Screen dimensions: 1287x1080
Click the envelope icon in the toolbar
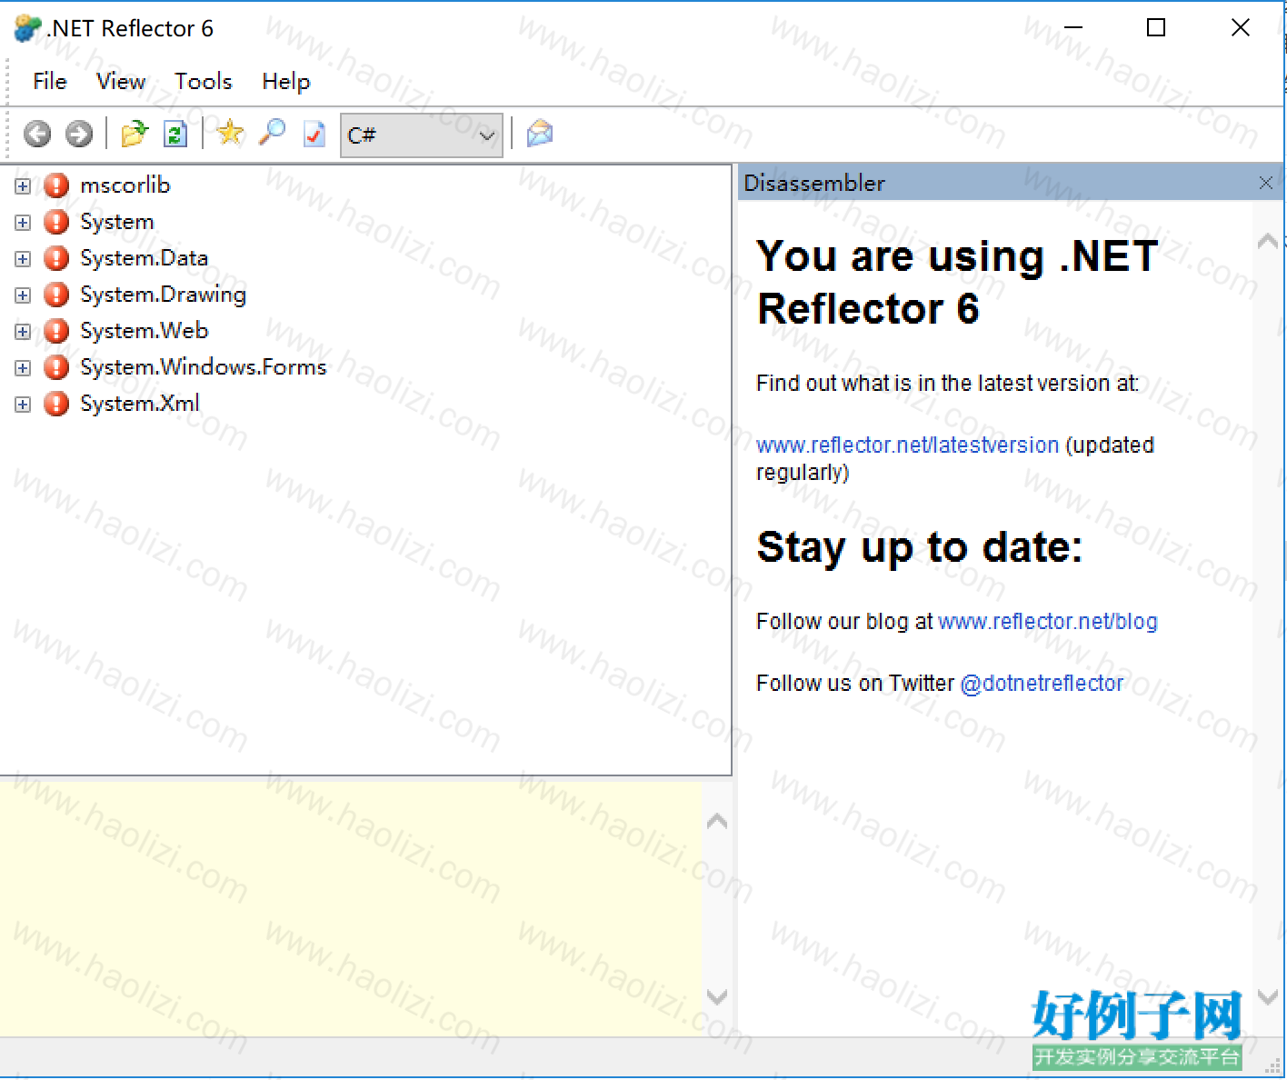pos(540,134)
